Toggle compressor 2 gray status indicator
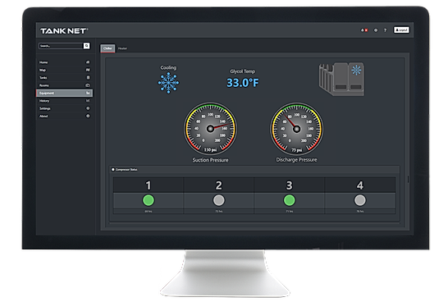Viewport: 448px width, 302px height. (219, 200)
